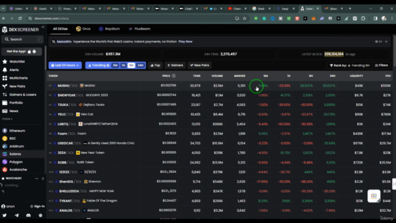Click the page vertical scrollbar
396x223 pixels.
click(394, 51)
